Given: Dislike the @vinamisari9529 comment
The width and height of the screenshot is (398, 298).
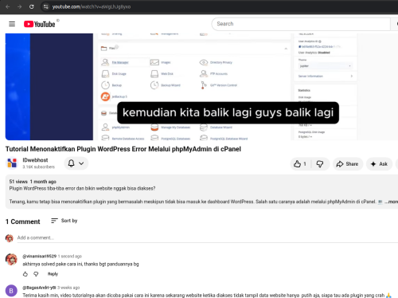Looking at the screenshot, I should click(x=36, y=274).
